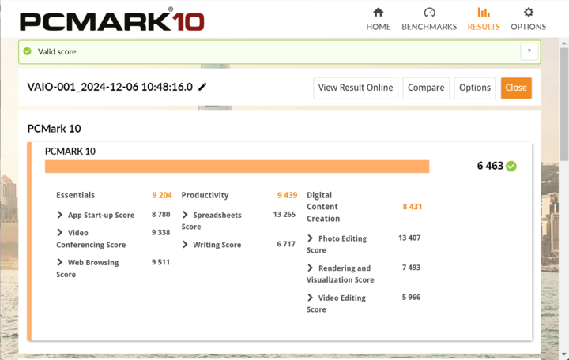Image resolution: width=569 pixels, height=360 pixels.
Task: Click the Writing Score value 6 717
Action: point(286,244)
